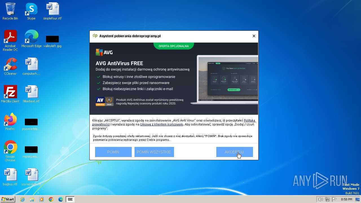This screenshot has height=203, width=361.
Task: Select the valleyleft.jpg file icon
Action: tap(52, 41)
